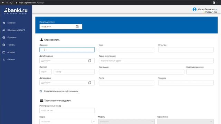Click the browser reload button
The image size is (221, 124).
tap(11, 3)
